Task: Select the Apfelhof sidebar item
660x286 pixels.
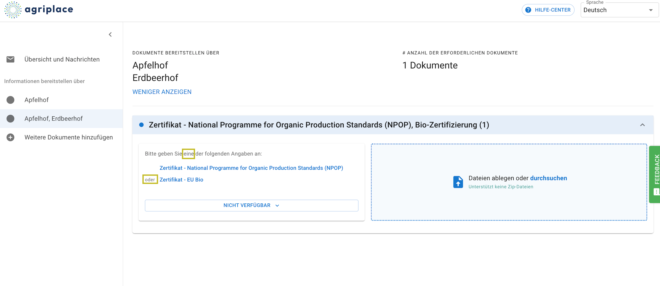Action: pos(61,100)
